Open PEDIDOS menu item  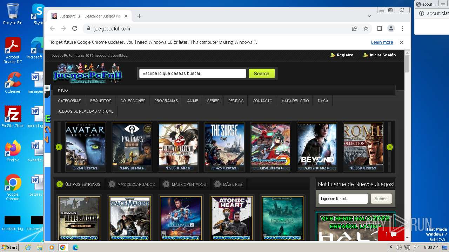click(x=236, y=101)
